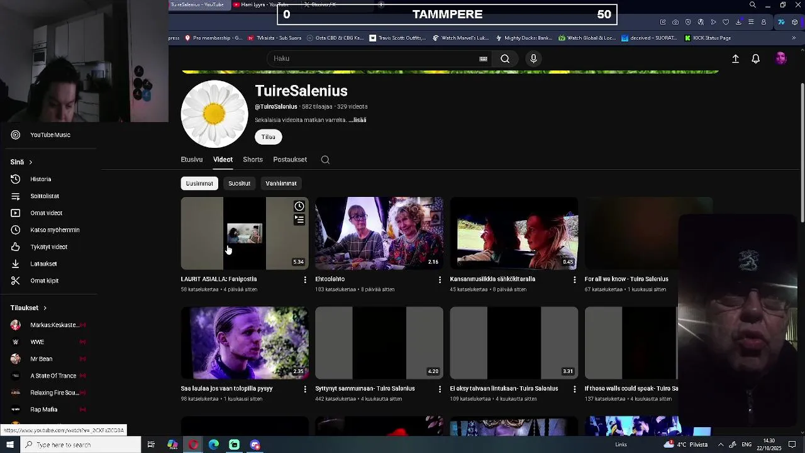Open on-screen keyboard icon in search box

(483, 59)
